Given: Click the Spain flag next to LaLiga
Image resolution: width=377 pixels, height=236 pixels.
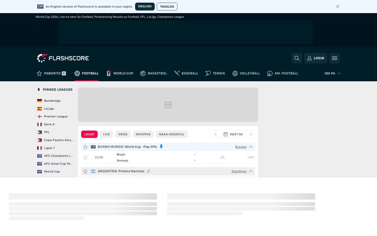Looking at the screenshot, I should point(39,109).
